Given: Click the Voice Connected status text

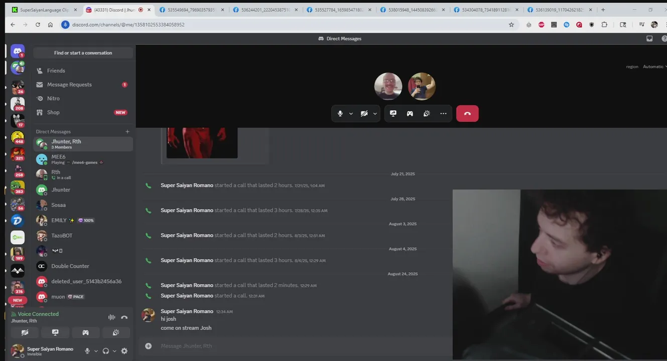Looking at the screenshot, I should click(x=38, y=314).
